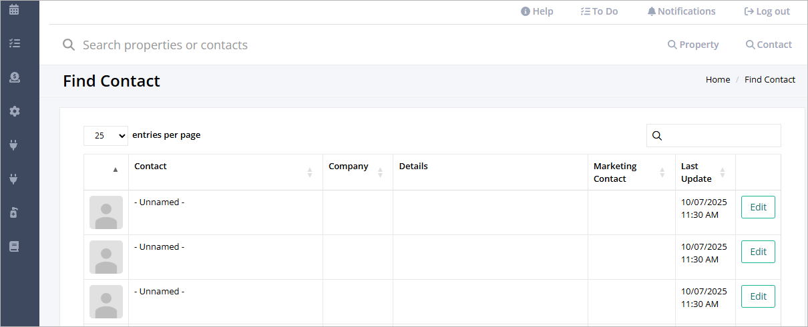The image size is (808, 327).
Task: Click the ascending sort arrow in the first column
Action: pyautogui.click(x=115, y=170)
